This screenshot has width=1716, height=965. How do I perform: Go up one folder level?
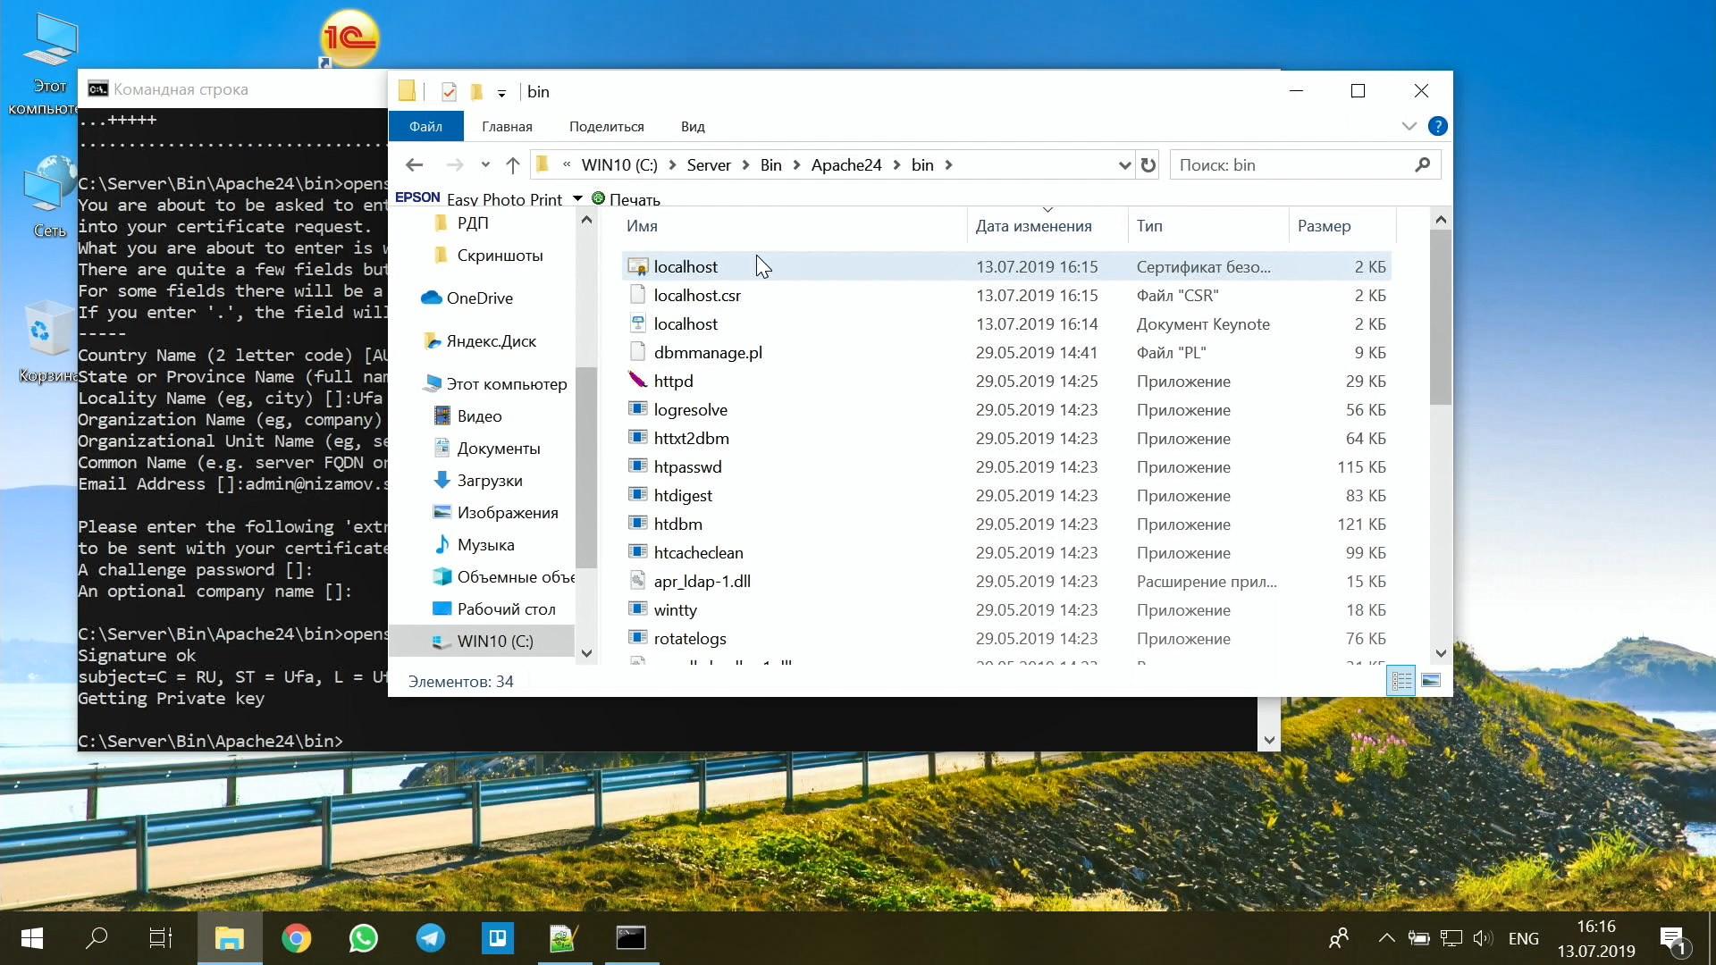pos(512,165)
